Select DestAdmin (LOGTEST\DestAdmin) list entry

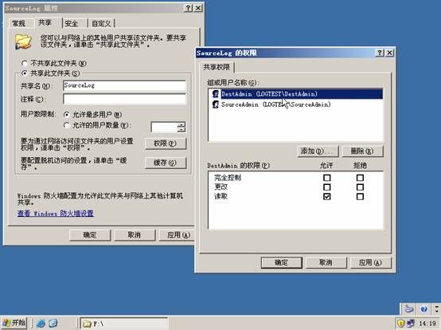click(x=296, y=94)
